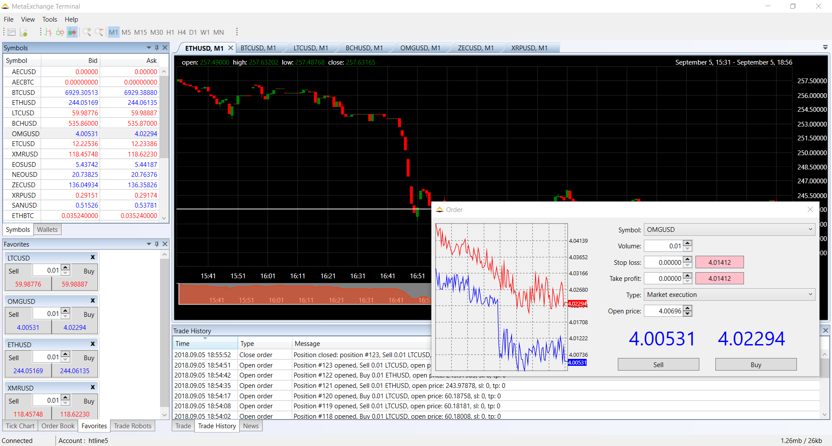
Task: Toggle the H1 timeframe
Action: (x=170, y=32)
